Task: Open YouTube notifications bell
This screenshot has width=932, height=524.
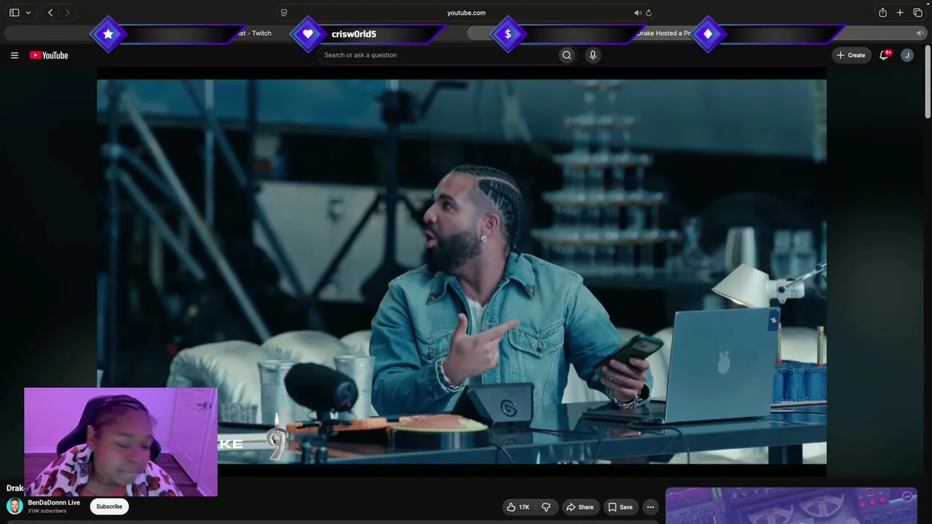Action: pos(884,55)
